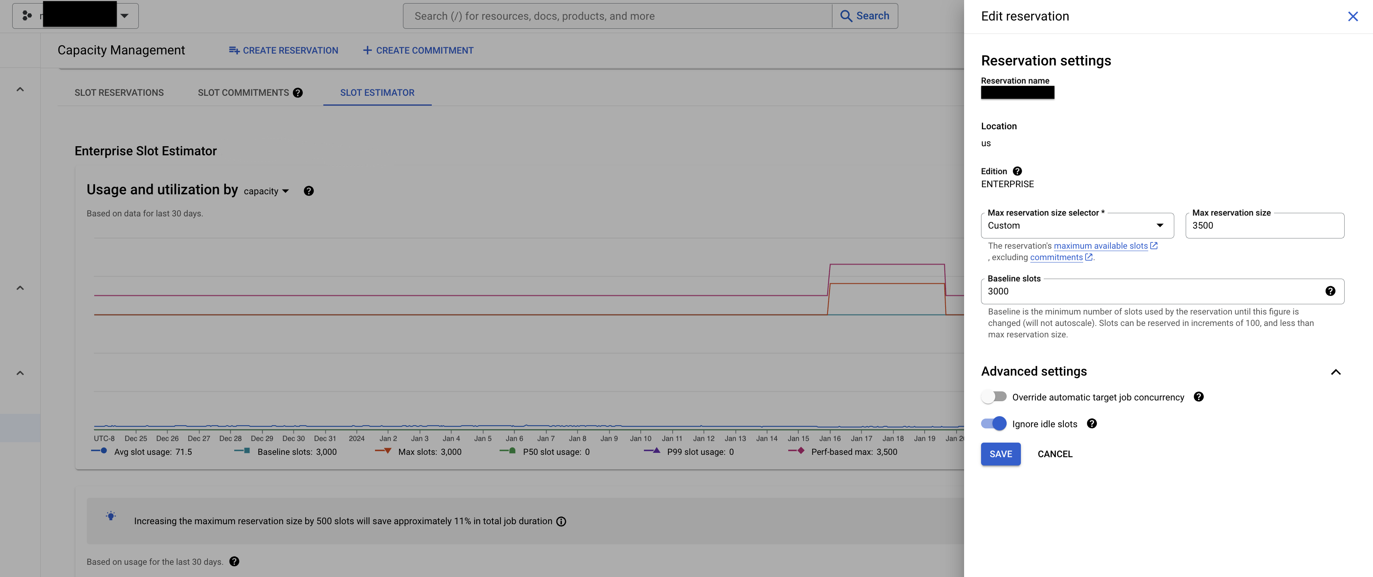Select the Slot Commitments tab
Screen dimensions: 1373x577
(243, 92)
